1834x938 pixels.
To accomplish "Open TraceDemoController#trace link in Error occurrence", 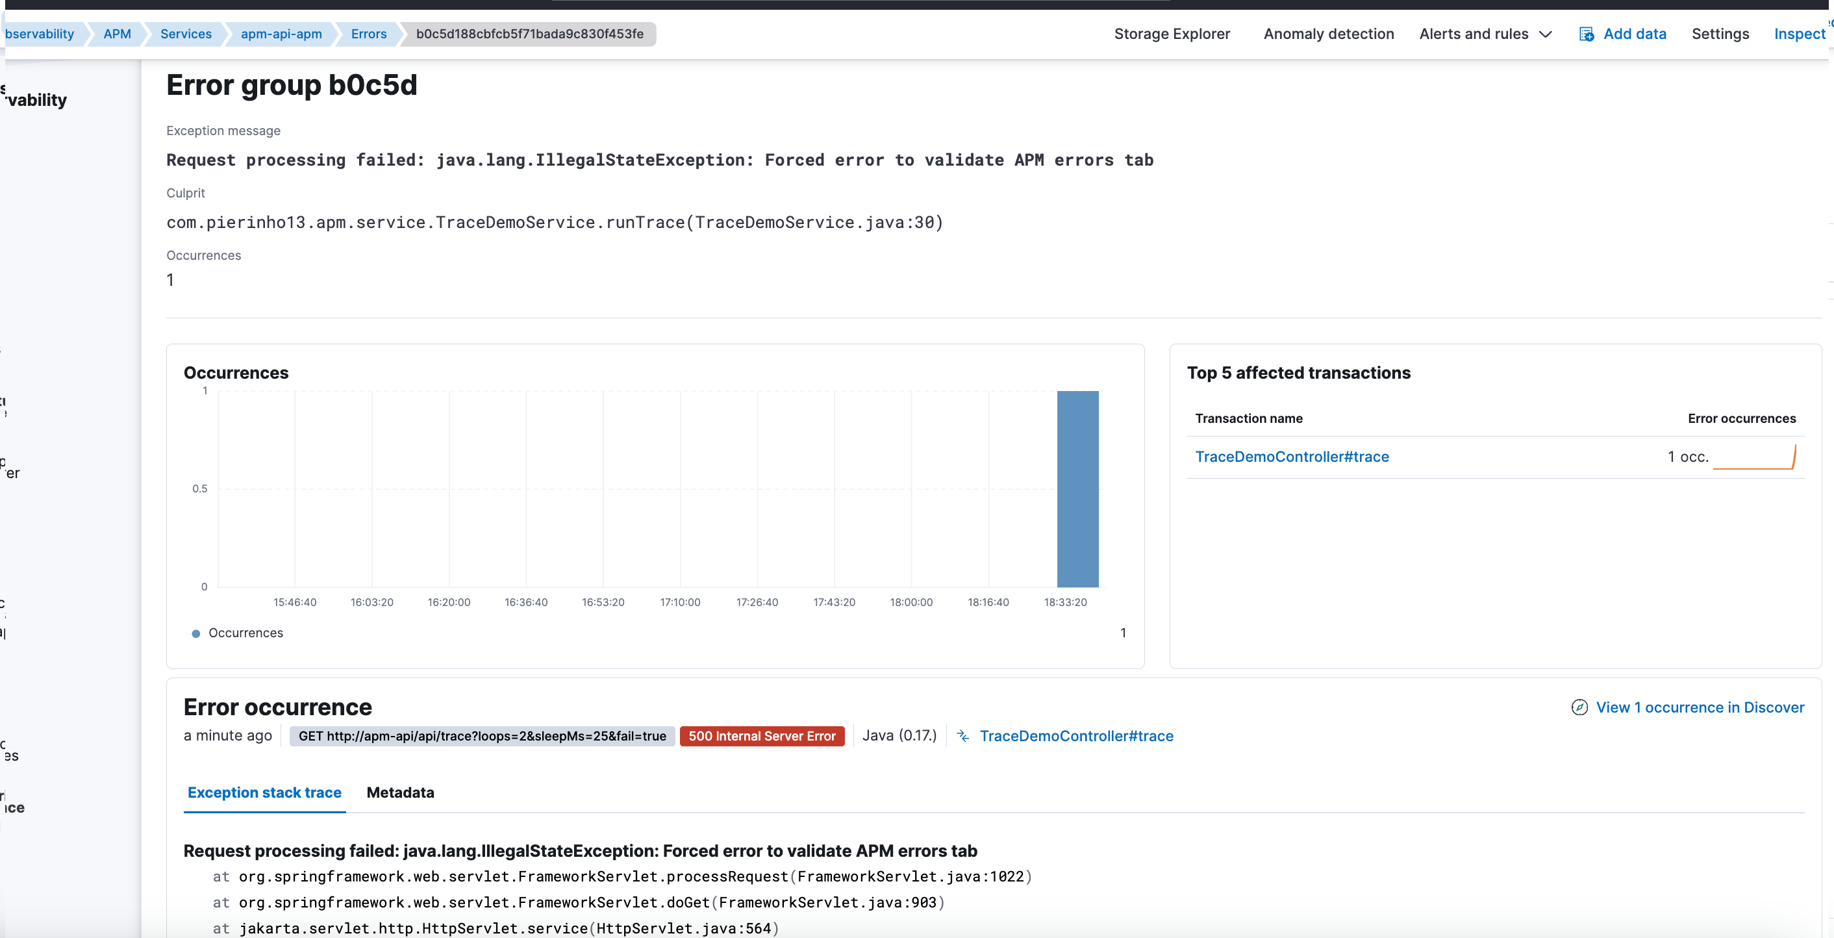I will pos(1077,736).
